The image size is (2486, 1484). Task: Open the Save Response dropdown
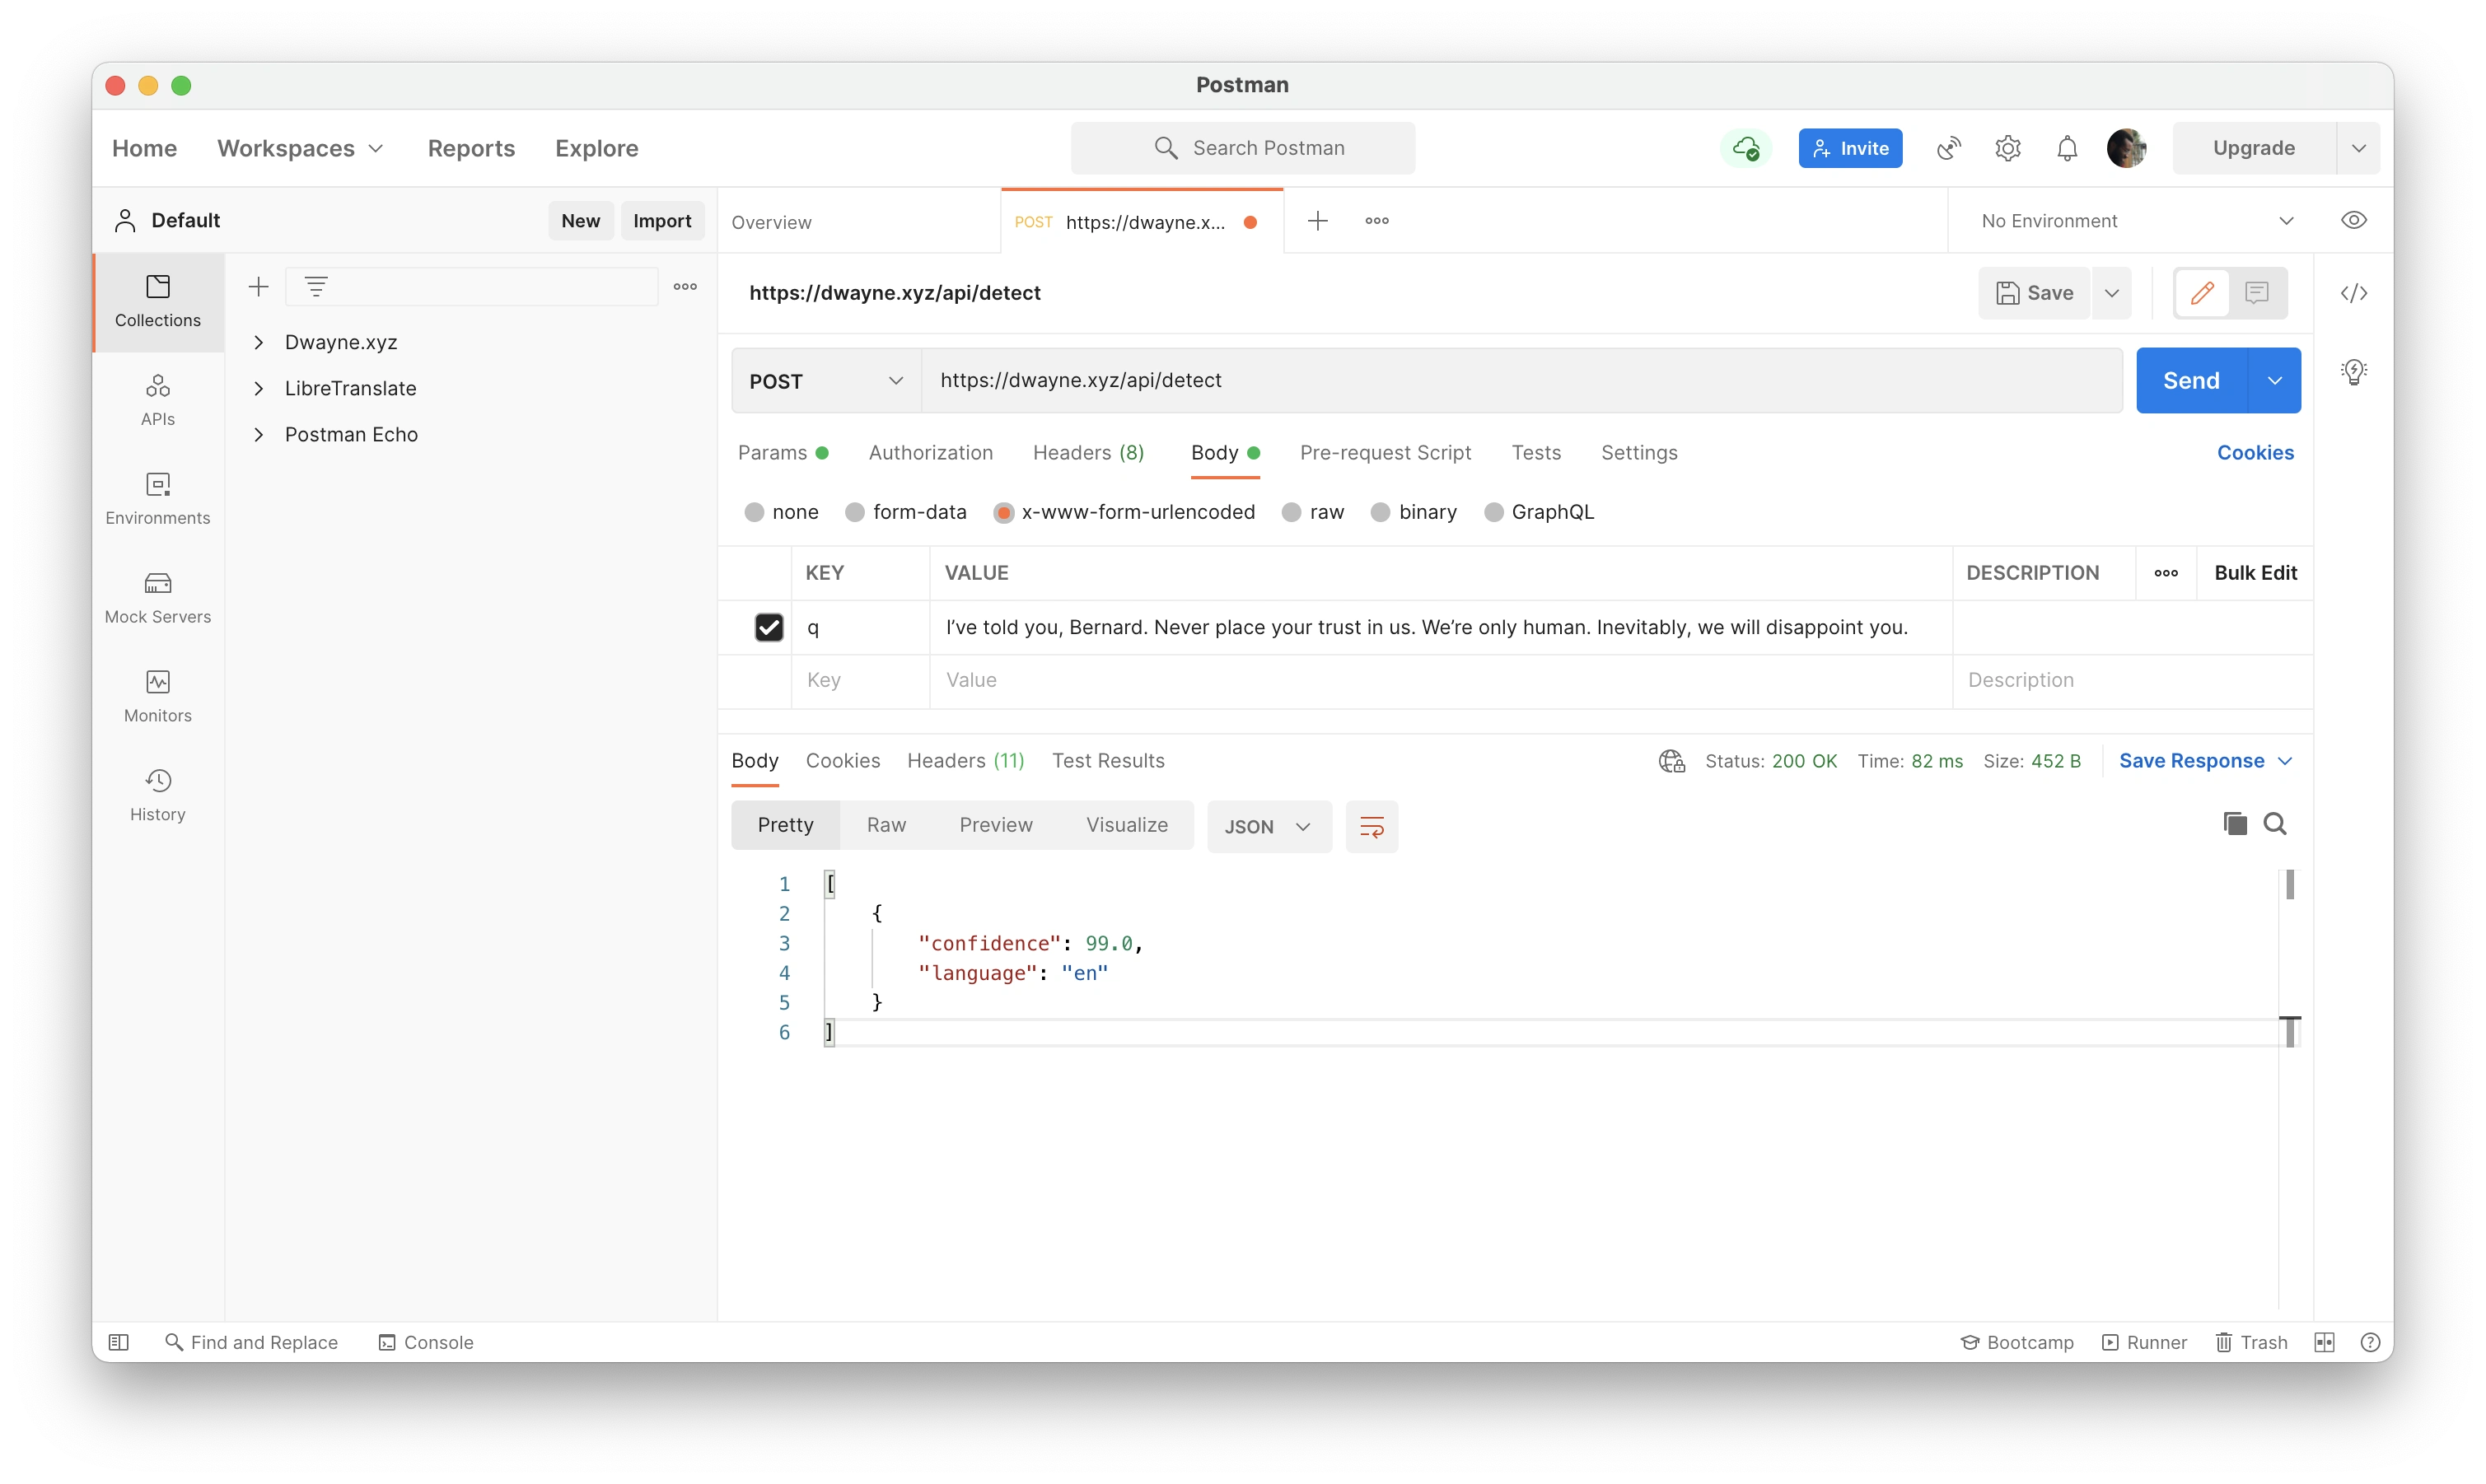coord(2204,761)
